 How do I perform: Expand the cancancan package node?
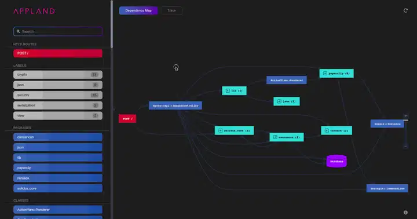tap(275, 137)
